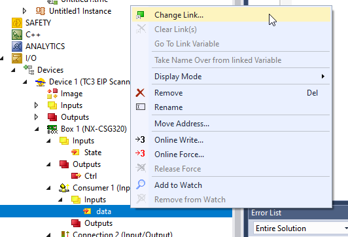348x237 pixels.
Task: Open the Entire Solution dropdown
Action: click(x=300, y=228)
